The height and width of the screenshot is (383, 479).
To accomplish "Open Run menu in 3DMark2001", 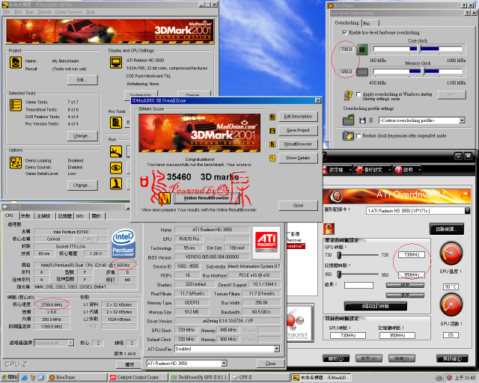I will [x=30, y=12].
